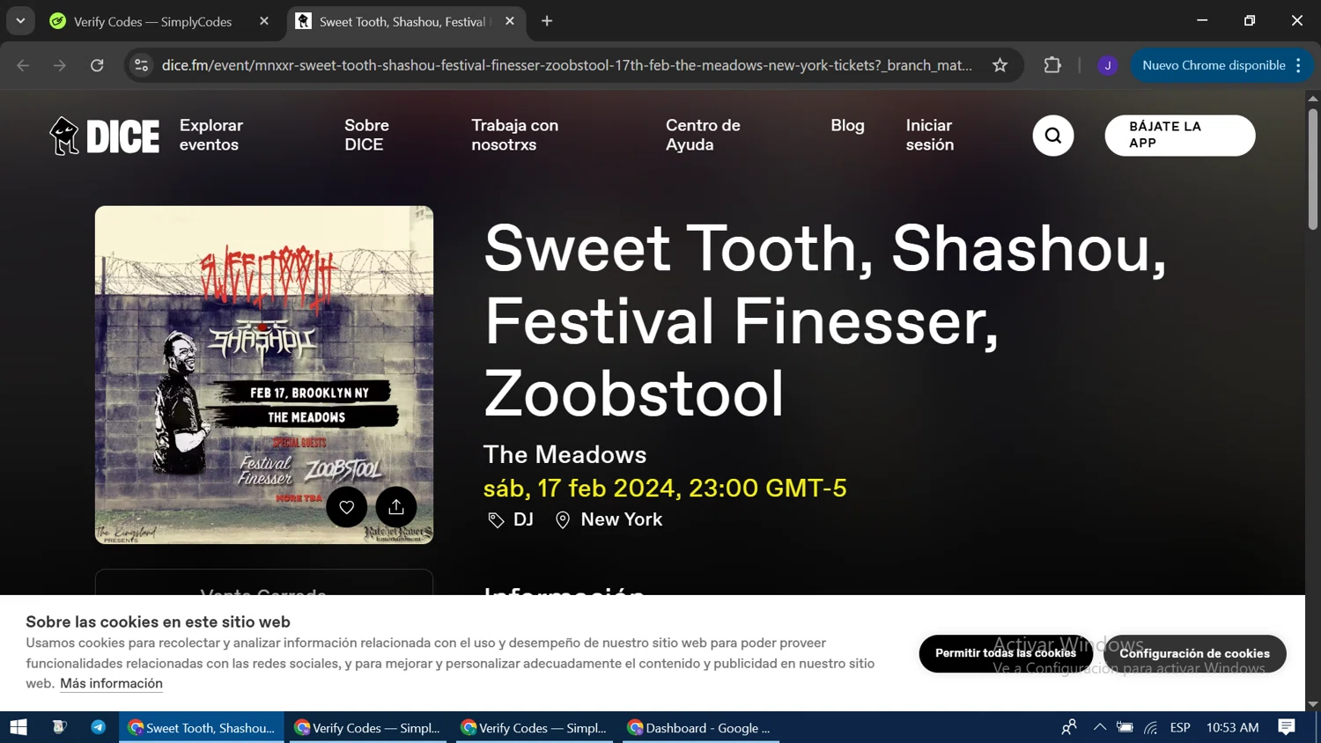This screenshot has height=743, width=1321.
Task: Open Telegram from the taskbar
Action: (99, 727)
